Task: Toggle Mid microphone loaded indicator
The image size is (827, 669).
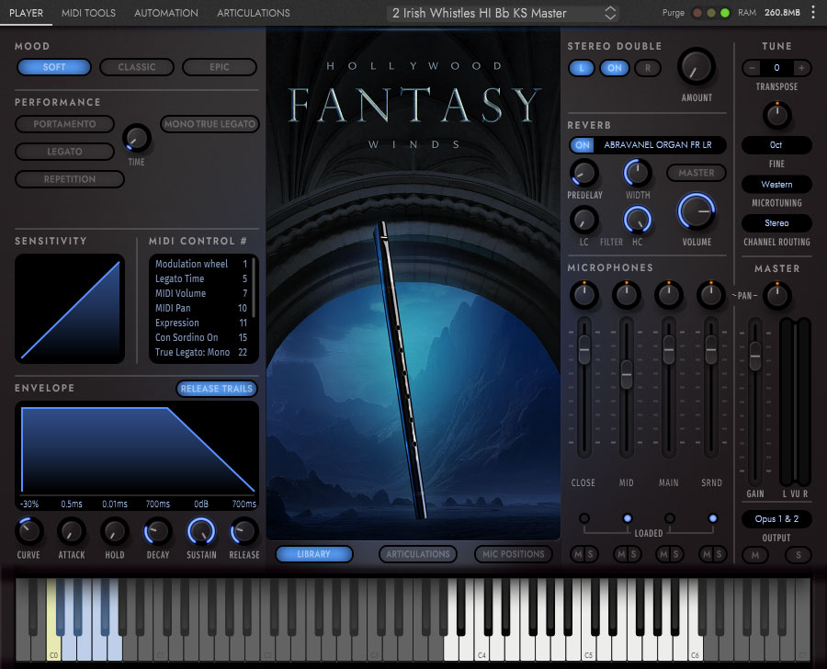Action: [x=627, y=518]
